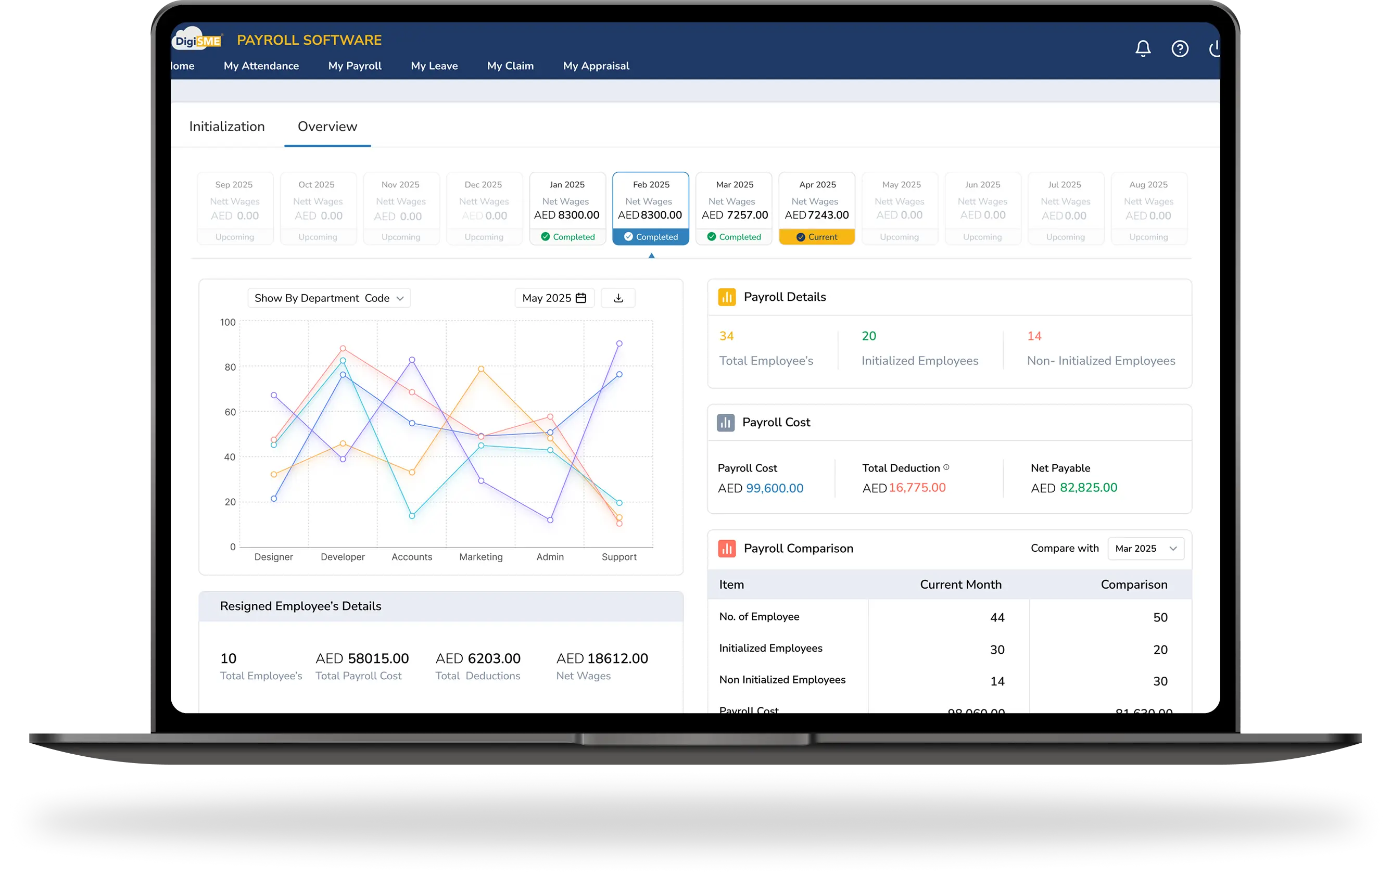The height and width of the screenshot is (876, 1391).
Task: Click the info icon next to Total Deduction
Action: click(x=945, y=467)
